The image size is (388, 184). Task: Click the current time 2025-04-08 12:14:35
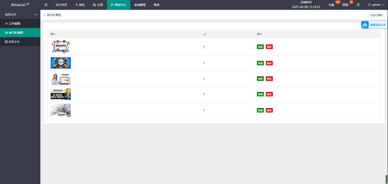coord(306,7)
